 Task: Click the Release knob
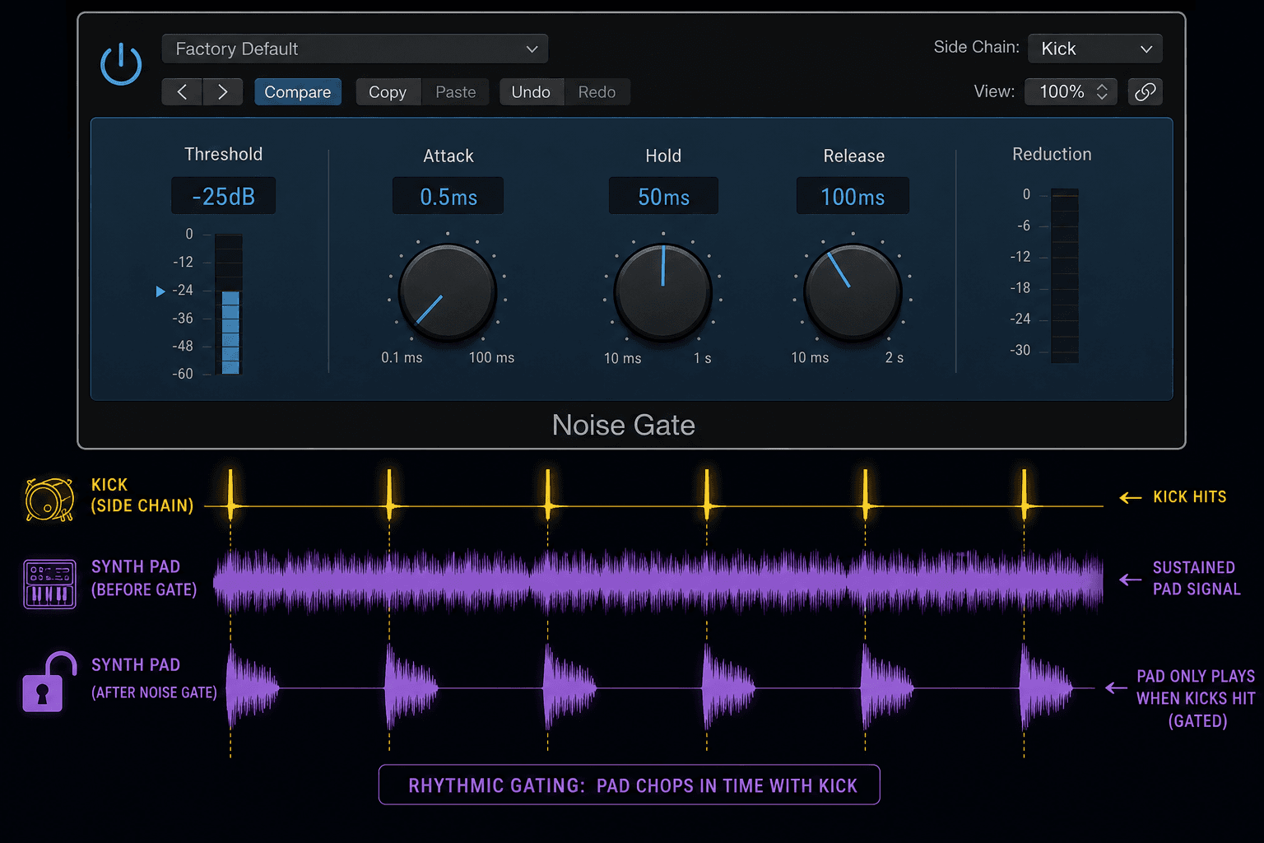click(x=853, y=291)
